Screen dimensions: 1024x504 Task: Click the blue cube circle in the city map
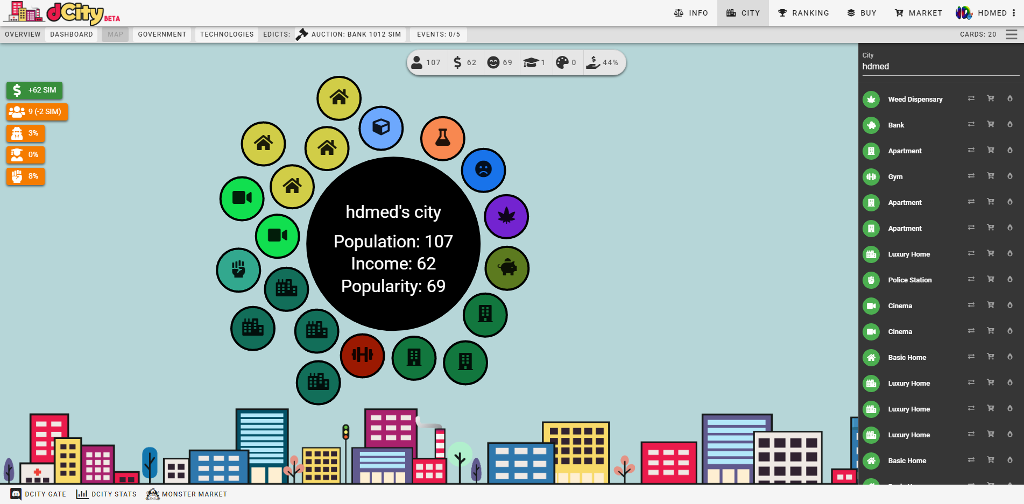tap(381, 128)
